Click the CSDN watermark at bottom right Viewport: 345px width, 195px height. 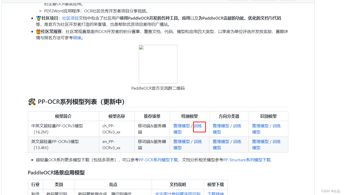331,191
